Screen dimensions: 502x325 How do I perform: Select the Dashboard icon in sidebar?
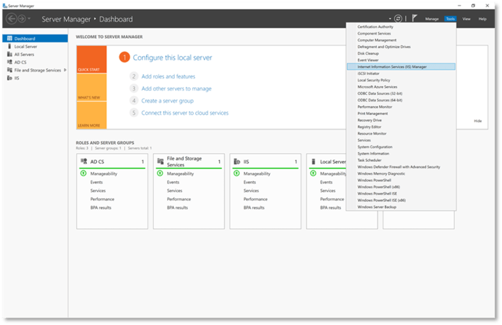(x=10, y=39)
